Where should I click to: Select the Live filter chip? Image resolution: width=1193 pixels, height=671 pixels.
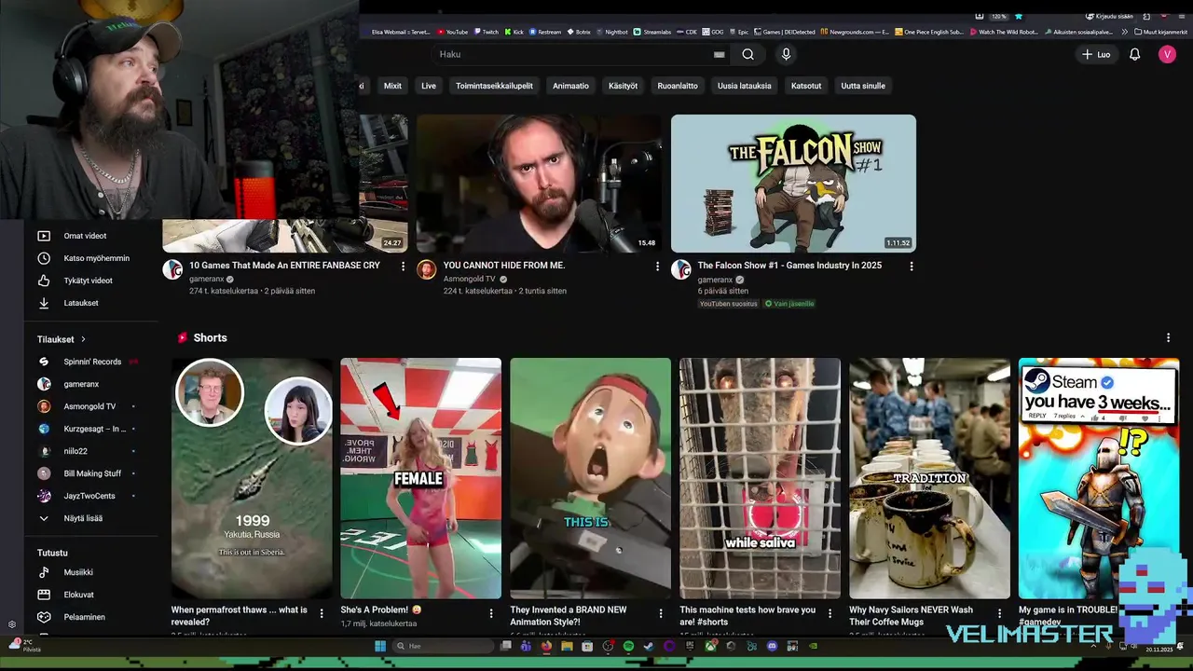click(429, 86)
